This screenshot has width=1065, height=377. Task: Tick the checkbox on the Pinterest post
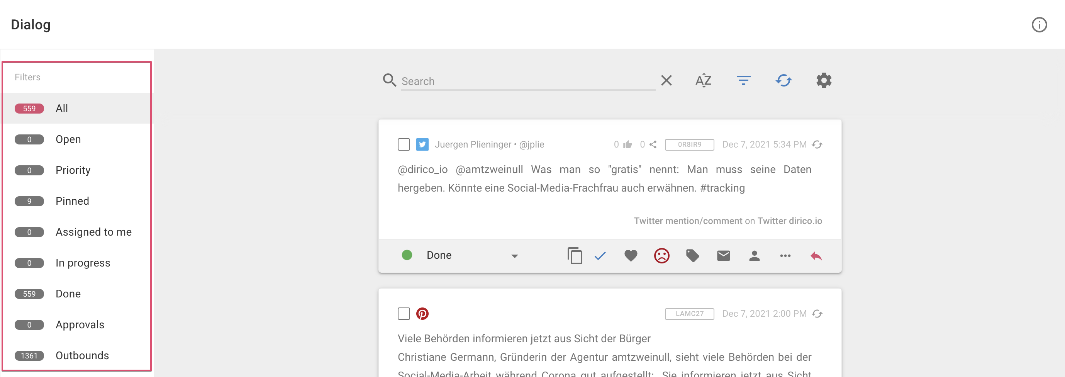pyautogui.click(x=404, y=314)
